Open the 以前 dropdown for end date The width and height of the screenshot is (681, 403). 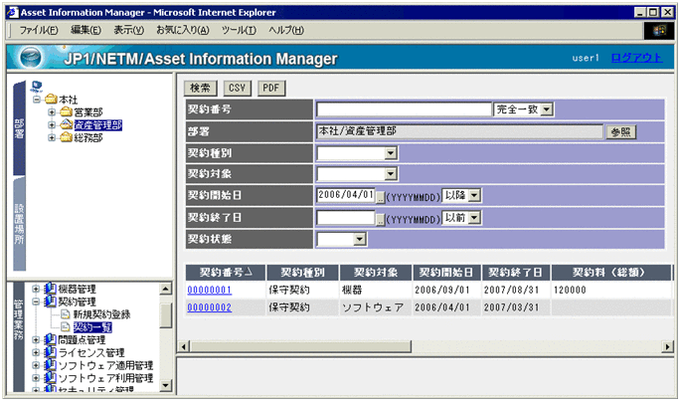(x=474, y=217)
